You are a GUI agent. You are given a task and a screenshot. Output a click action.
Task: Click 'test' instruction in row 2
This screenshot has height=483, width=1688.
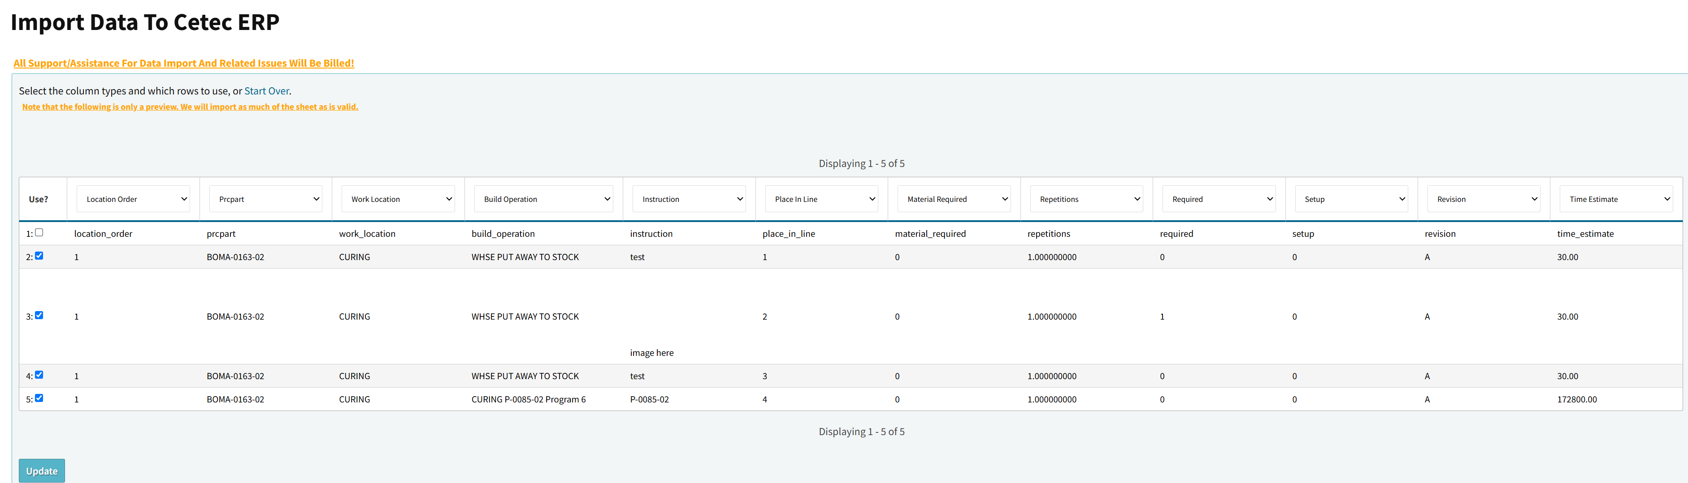[x=637, y=257]
